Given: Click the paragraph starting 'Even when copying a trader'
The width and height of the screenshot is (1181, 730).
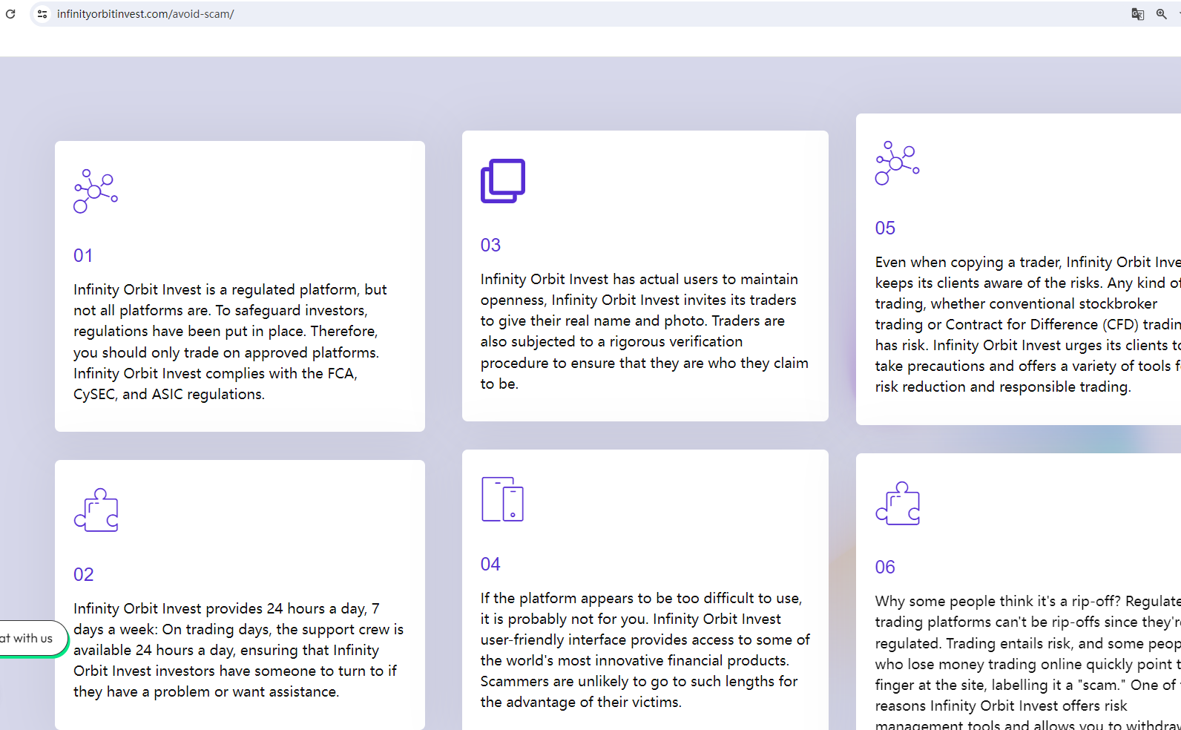Looking at the screenshot, I should tap(1028, 324).
